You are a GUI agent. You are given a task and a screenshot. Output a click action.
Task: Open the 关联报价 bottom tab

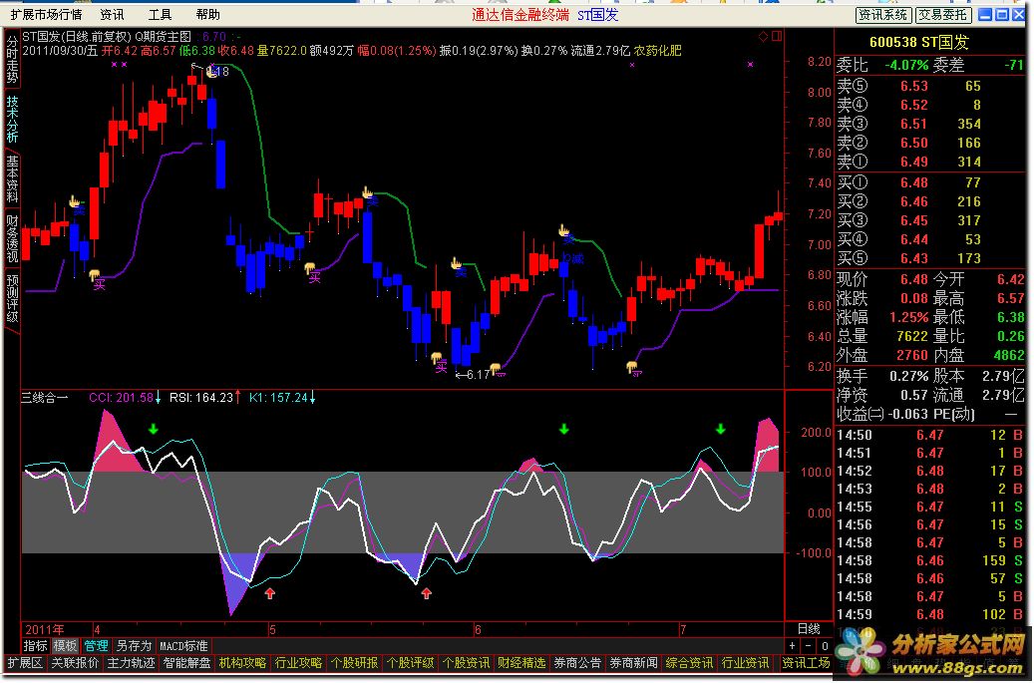tap(75, 663)
